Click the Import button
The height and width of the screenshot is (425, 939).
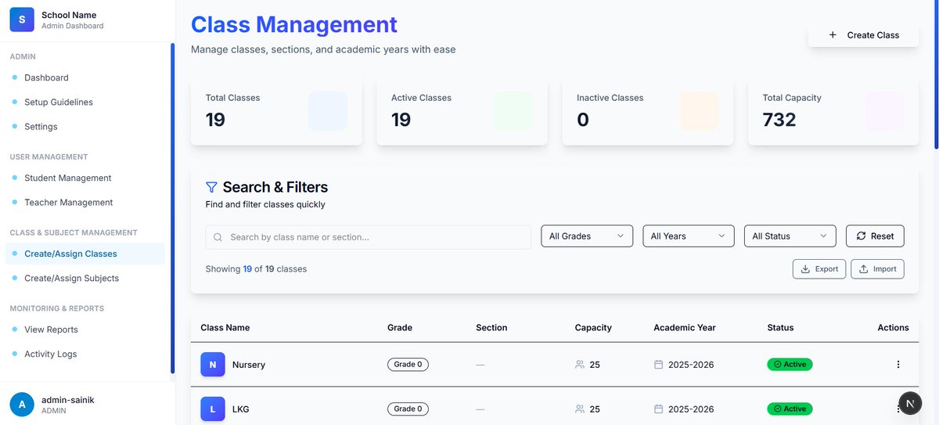click(x=877, y=269)
